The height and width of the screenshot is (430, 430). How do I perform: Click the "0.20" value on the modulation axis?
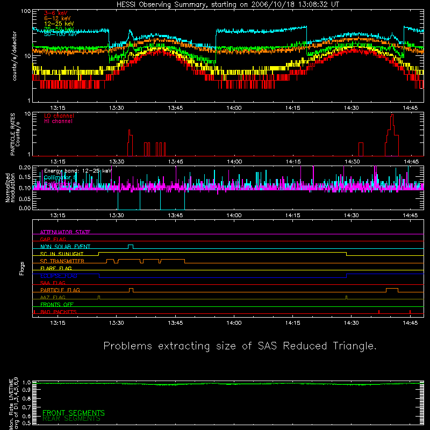click(x=25, y=167)
